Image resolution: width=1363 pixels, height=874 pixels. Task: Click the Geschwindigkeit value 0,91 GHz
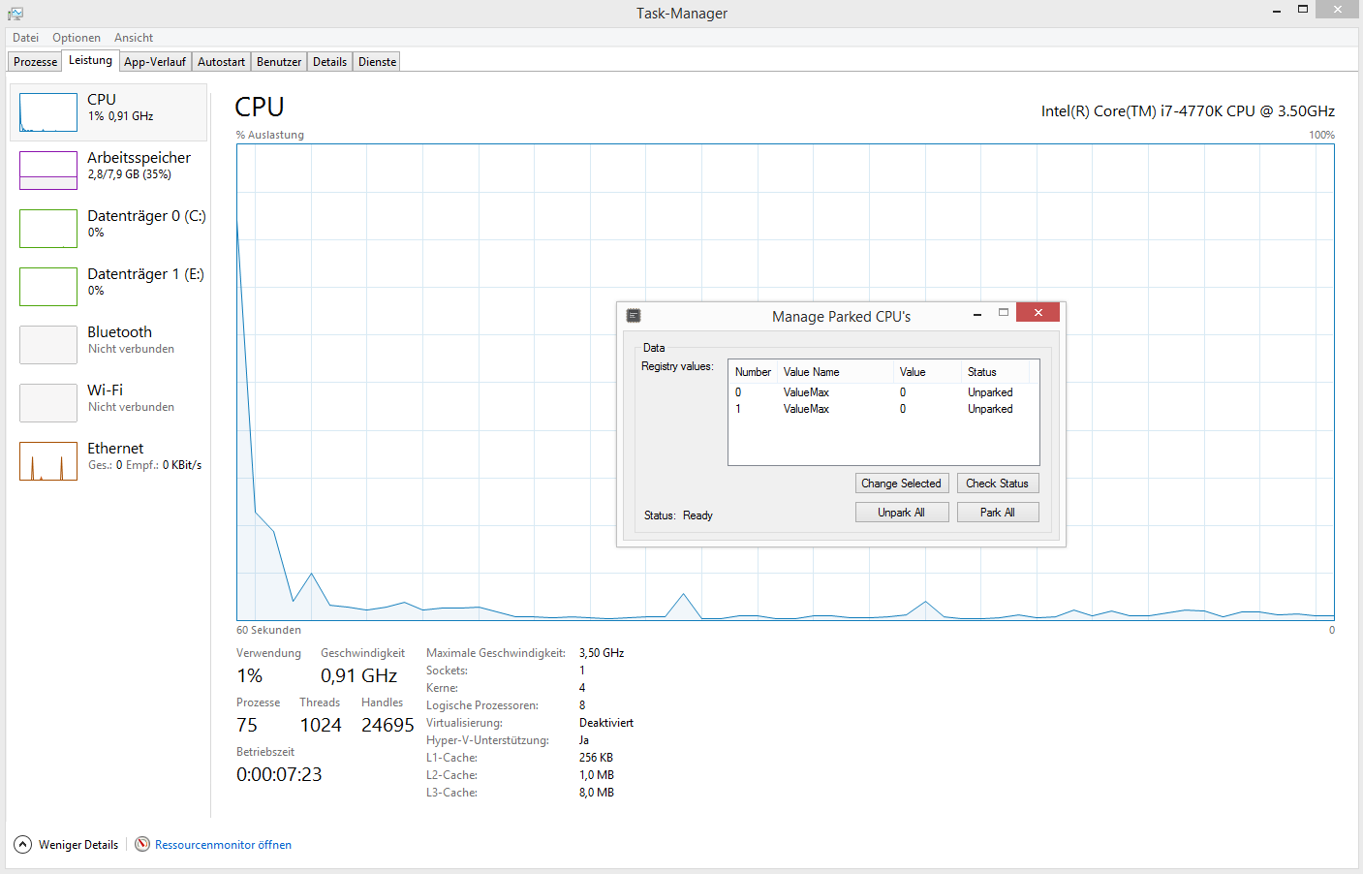point(358,675)
